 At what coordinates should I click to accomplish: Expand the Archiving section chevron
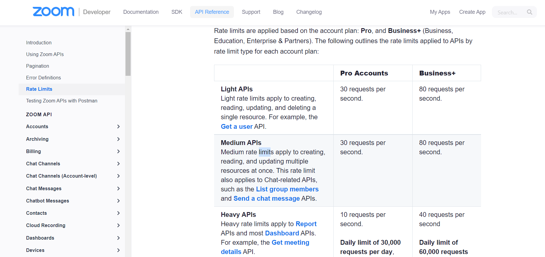118,139
